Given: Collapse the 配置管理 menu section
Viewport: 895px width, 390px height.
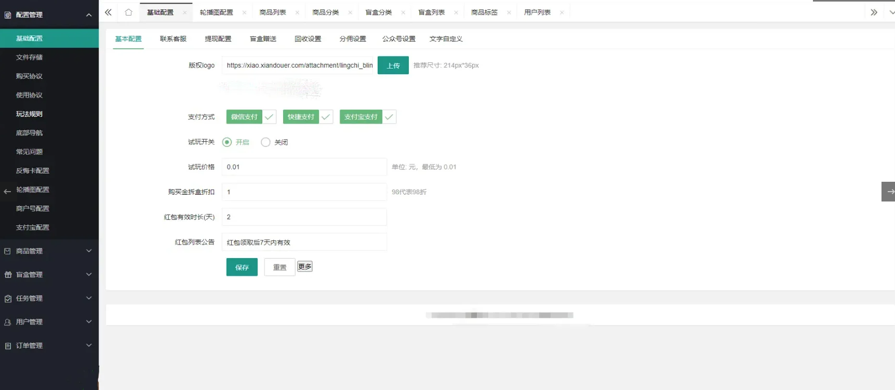Looking at the screenshot, I should click(89, 15).
